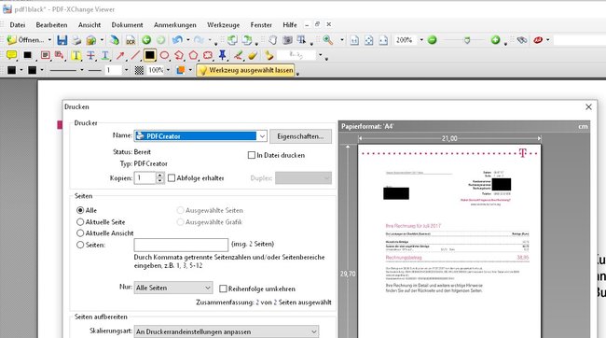This screenshot has width=606, height=338.
Task: Select the Zoom In magnifier tool
Action: [x=328, y=40]
